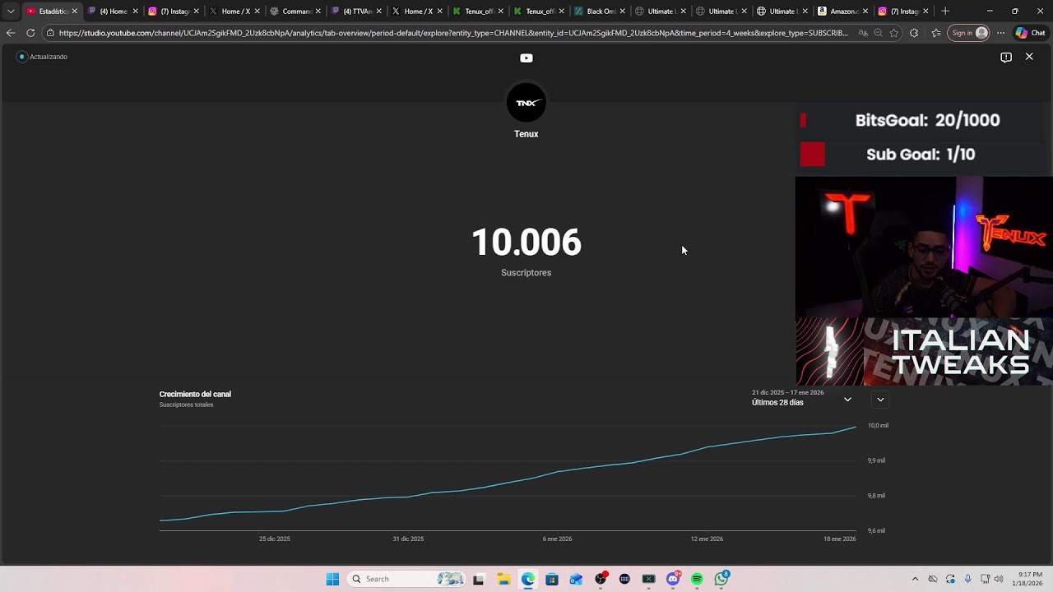Click the taskbar Search box
Image resolution: width=1053 pixels, height=592 pixels.
[408, 579]
